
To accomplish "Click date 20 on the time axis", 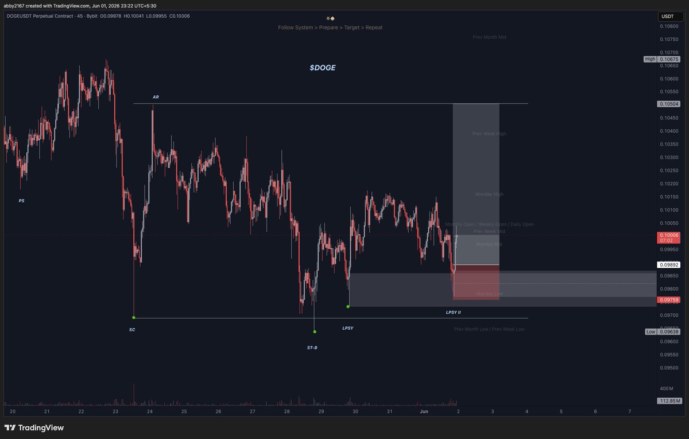I will 13,411.
